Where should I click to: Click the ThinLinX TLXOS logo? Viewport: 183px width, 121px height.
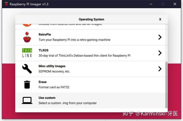[x=27, y=53]
